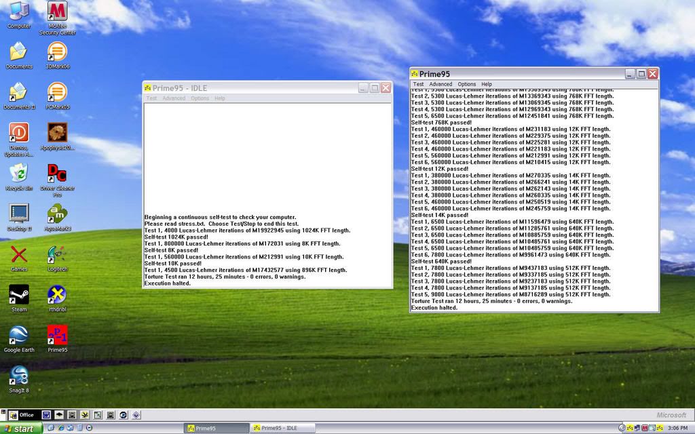Open the Windows start menu
Screen dimensions: 695x434
(x=20, y=429)
